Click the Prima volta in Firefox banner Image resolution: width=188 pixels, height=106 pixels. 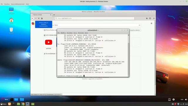click(x=44, y=24)
